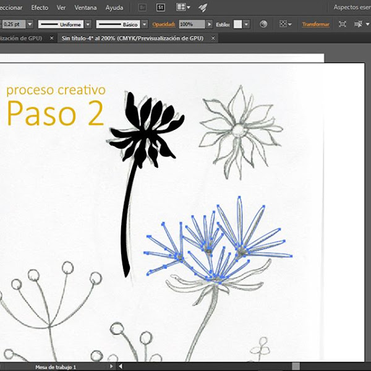This screenshot has width=371, height=371.
Task: Click the opacity field showing 100%
Action: [192, 24]
